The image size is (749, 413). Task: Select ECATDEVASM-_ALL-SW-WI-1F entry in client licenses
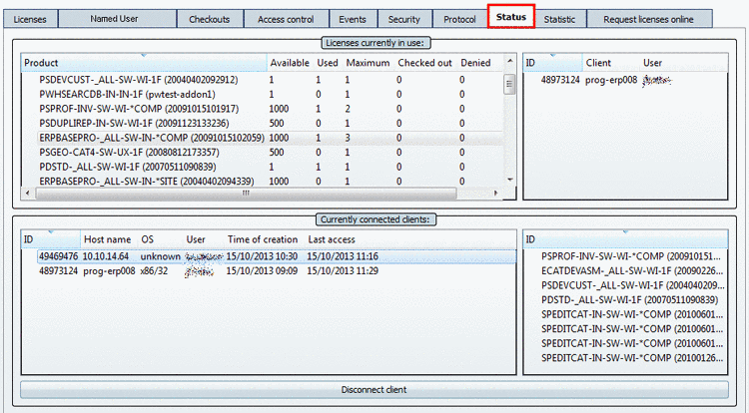[631, 271]
